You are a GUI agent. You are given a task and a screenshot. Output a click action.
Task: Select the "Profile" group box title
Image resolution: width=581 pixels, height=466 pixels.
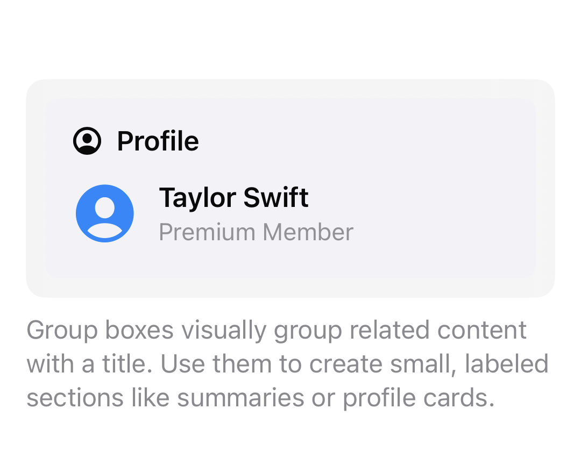click(x=158, y=141)
